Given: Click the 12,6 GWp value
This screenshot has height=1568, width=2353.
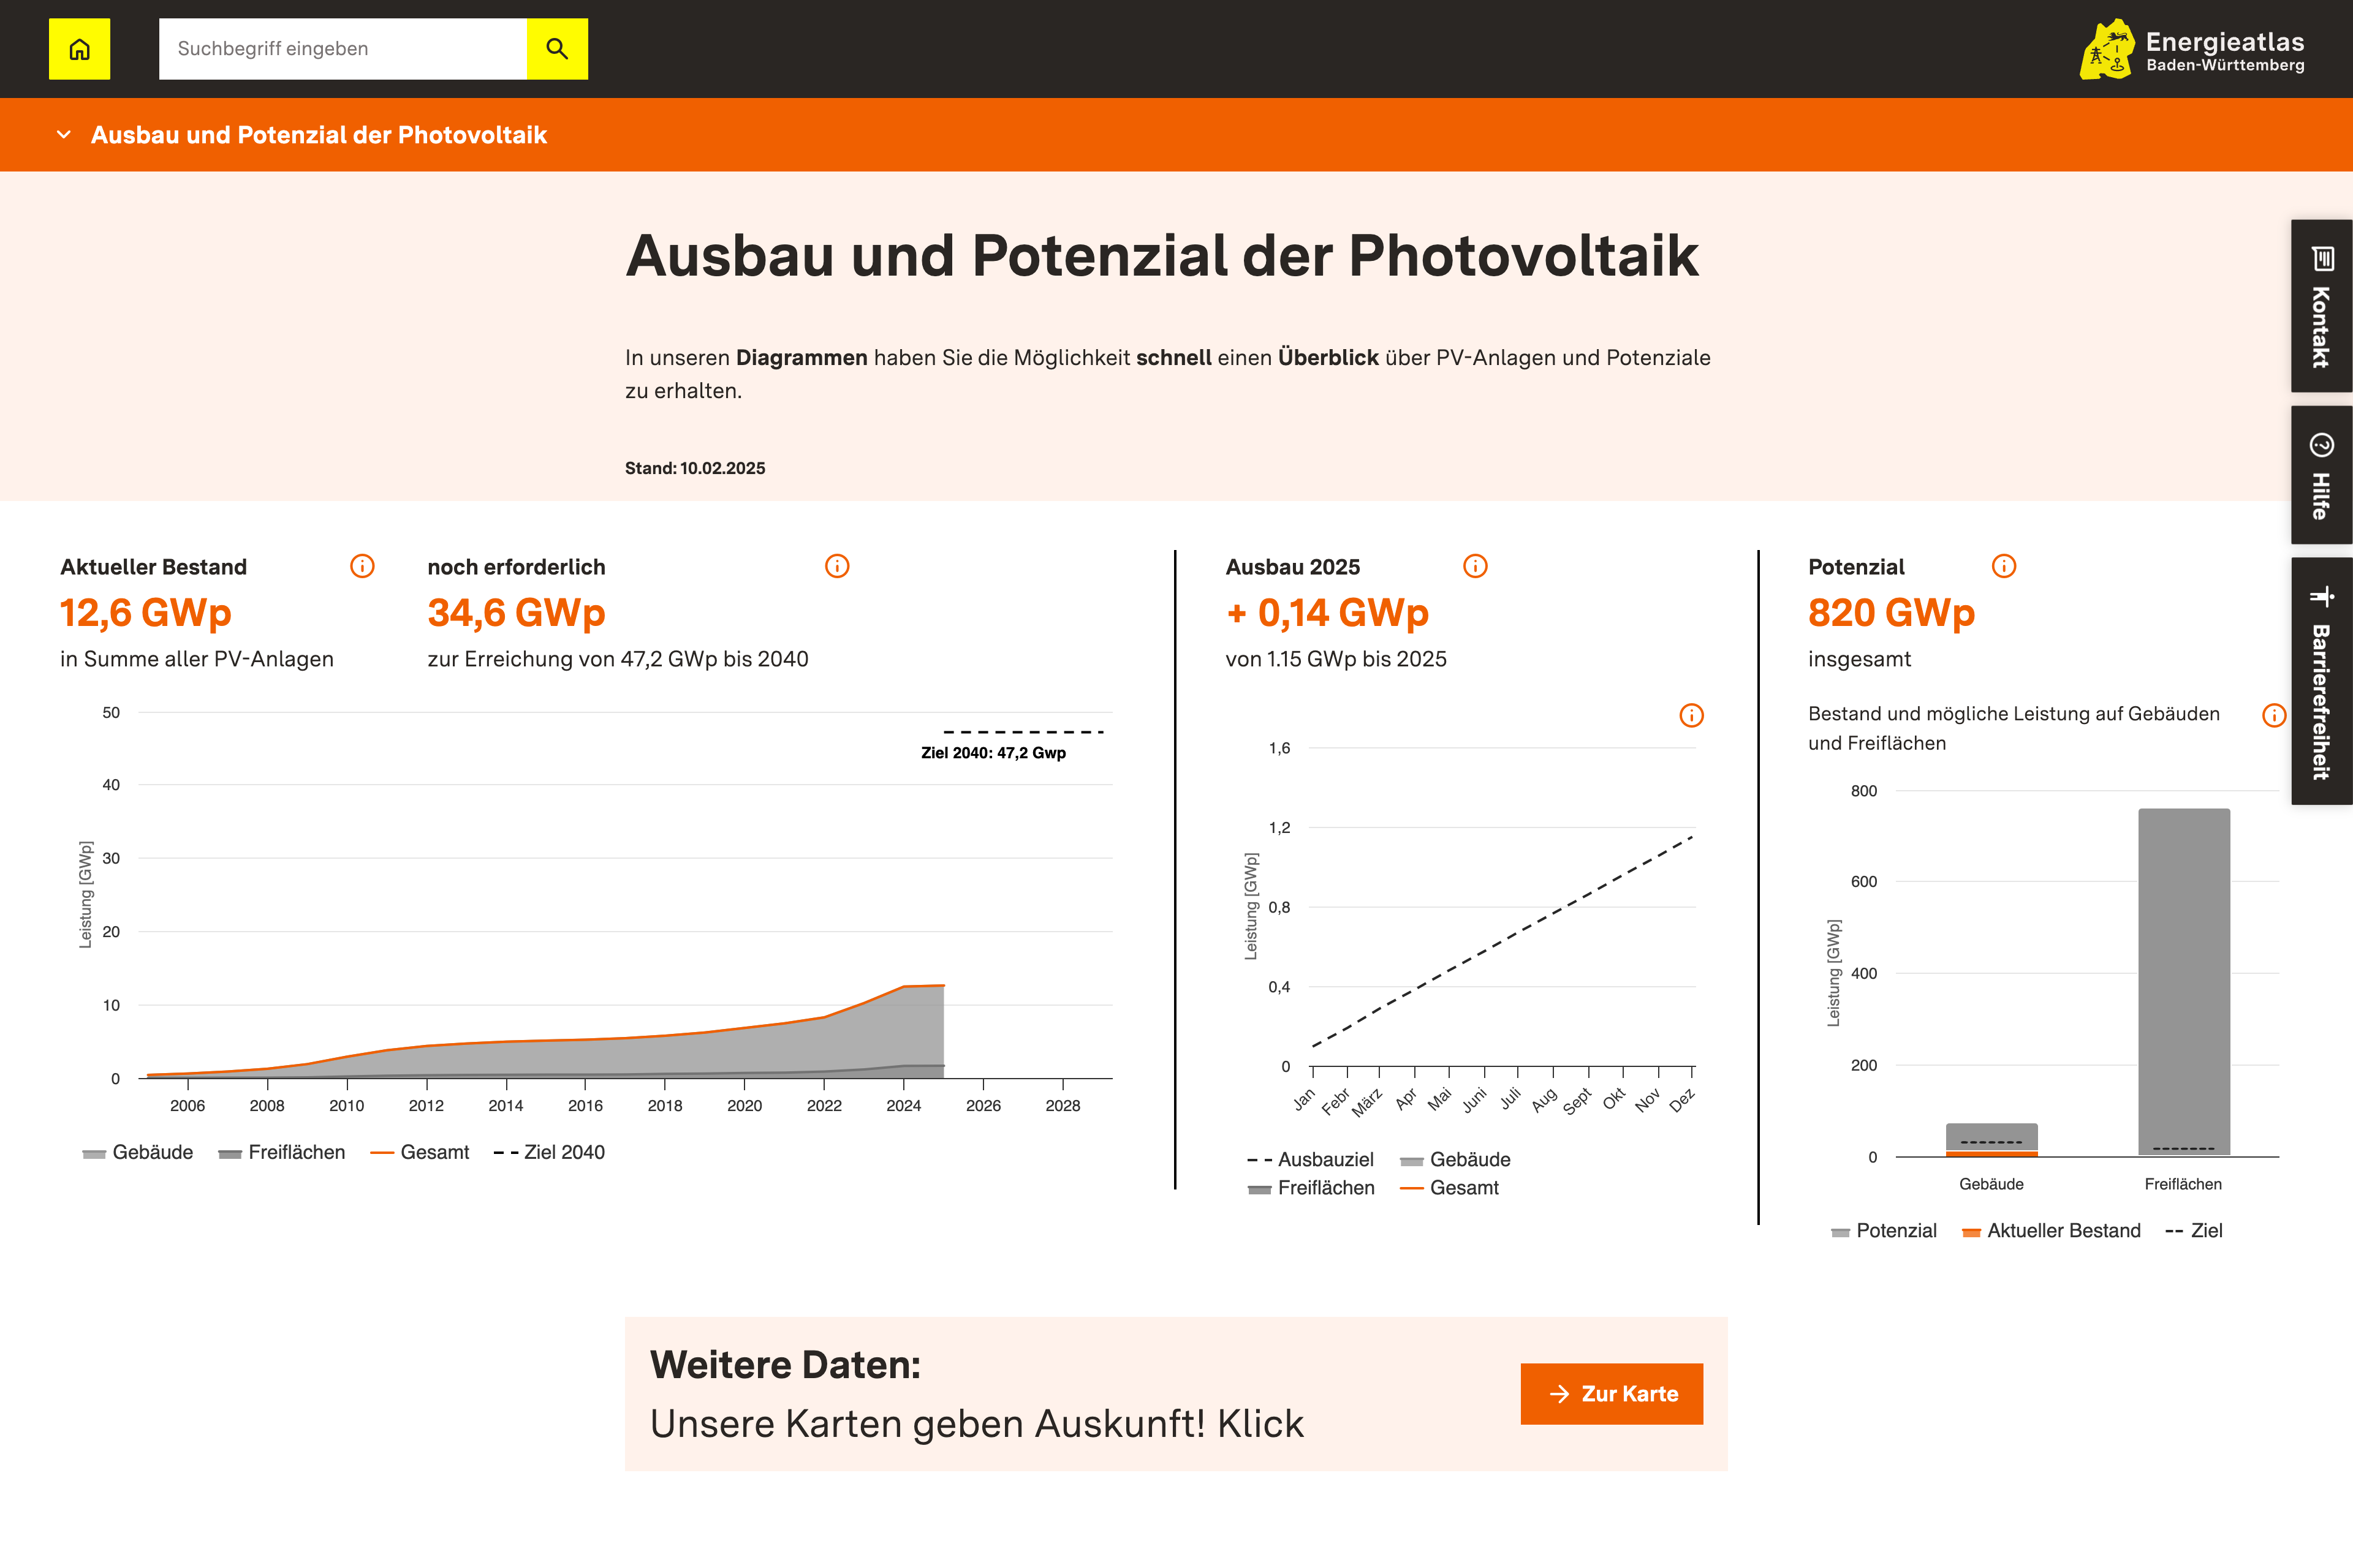Looking at the screenshot, I should [x=146, y=612].
